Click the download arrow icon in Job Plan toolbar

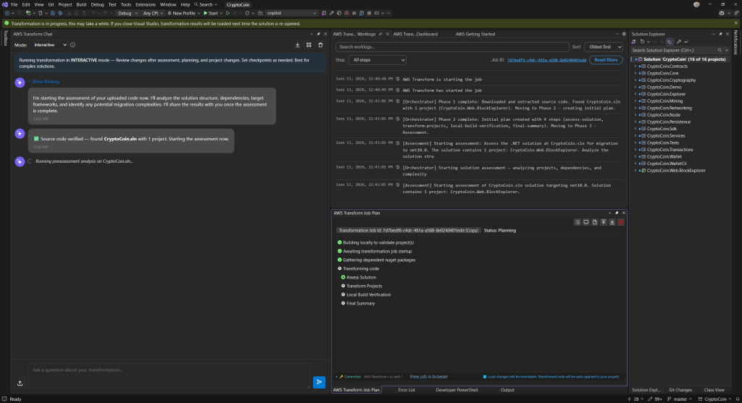pos(612,222)
